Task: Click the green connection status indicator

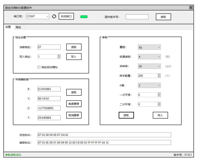Action: [x=84, y=17]
